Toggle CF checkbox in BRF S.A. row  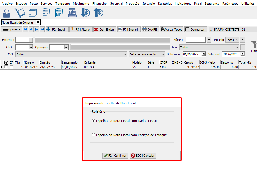point(12,67)
